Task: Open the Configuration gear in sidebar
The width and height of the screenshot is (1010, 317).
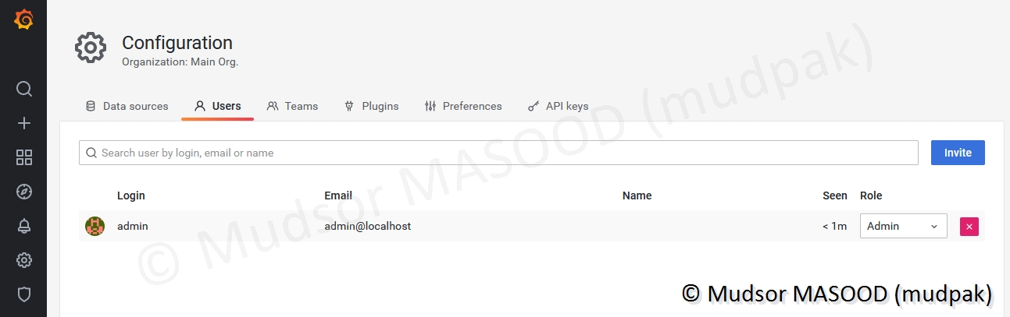Action: (24, 260)
